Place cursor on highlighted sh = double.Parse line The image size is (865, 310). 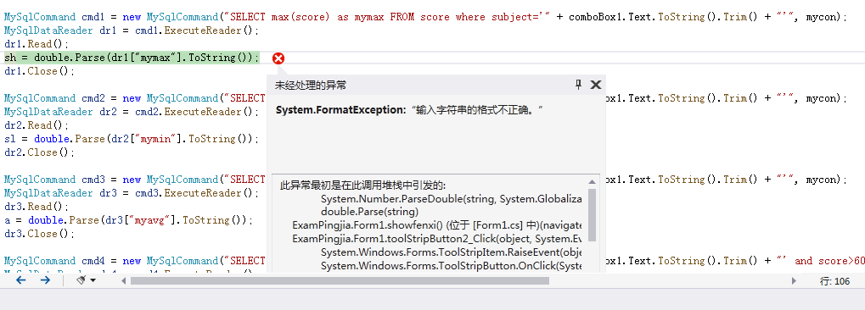point(132,58)
